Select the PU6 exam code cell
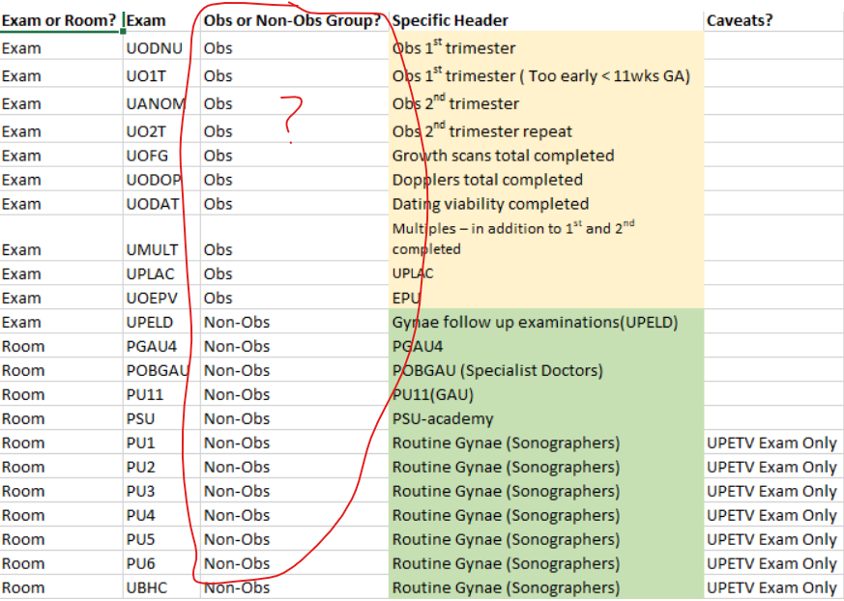The height and width of the screenshot is (601, 844). [x=161, y=563]
